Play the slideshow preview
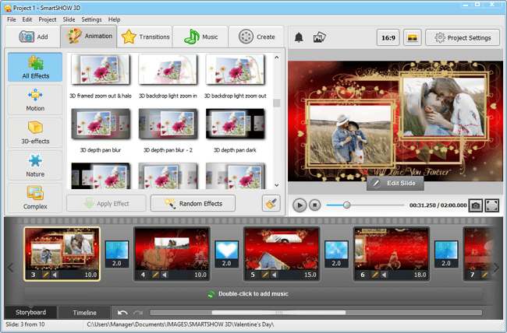This screenshot has width=507, height=333. tap(300, 205)
